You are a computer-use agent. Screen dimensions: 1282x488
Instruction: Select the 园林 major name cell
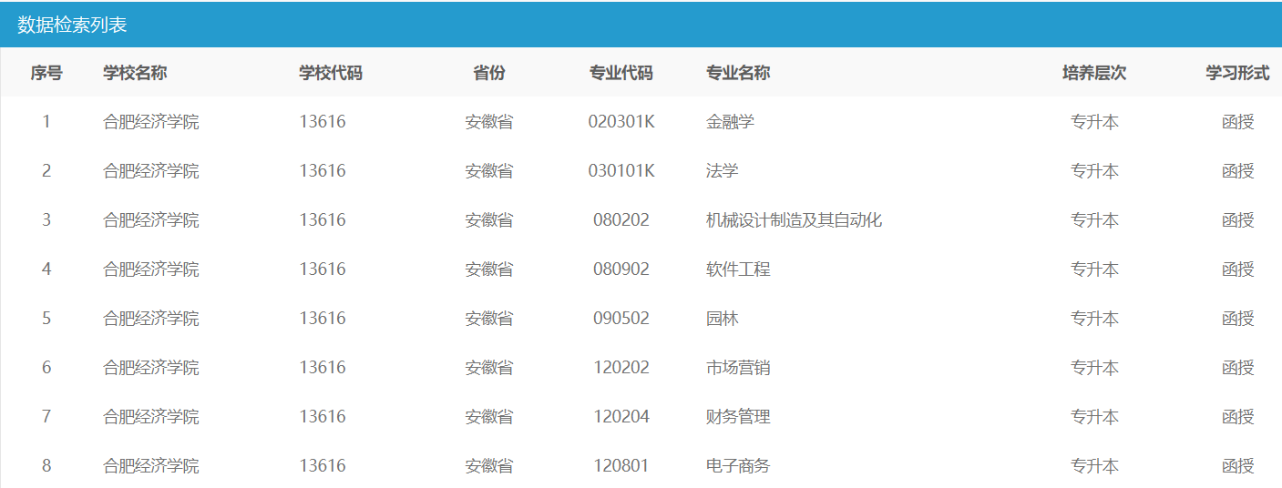723,318
